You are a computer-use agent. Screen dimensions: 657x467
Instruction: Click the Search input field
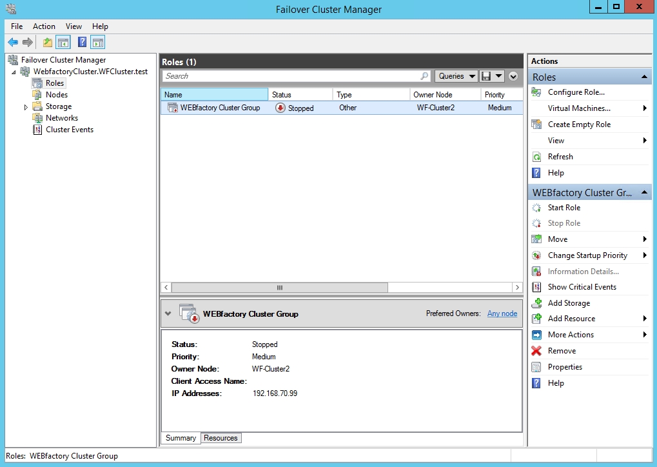point(290,76)
